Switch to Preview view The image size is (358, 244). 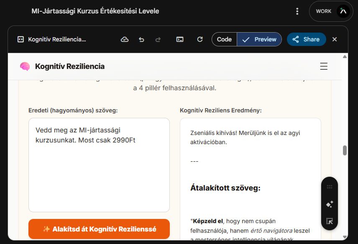[x=260, y=39]
